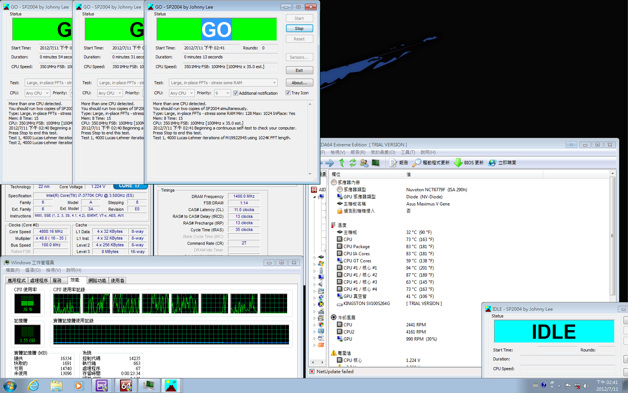Viewport: 628px width, 393px height.
Task: Expand the motherboard tree node in AIDA64
Action: pos(314,257)
